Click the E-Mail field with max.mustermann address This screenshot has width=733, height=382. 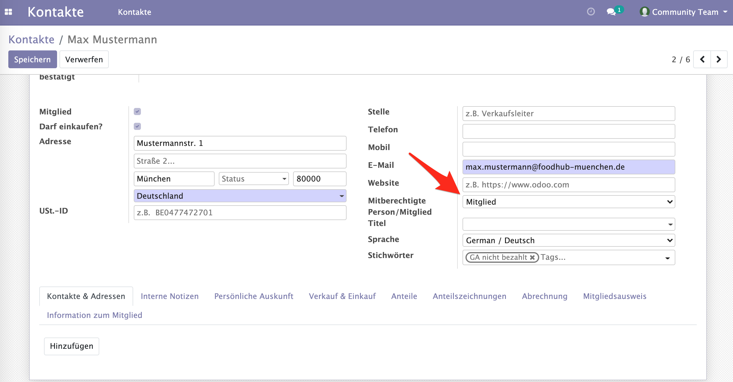[569, 167]
